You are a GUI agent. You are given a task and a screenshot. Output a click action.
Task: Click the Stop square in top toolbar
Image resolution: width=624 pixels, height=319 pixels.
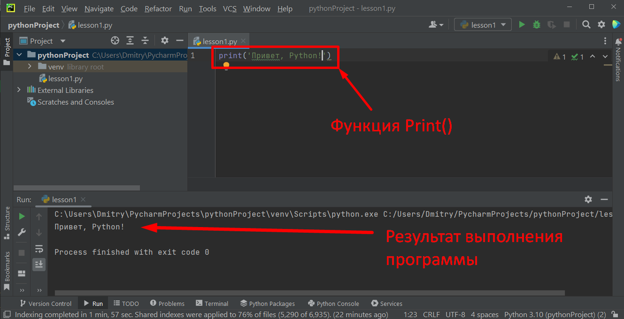(x=567, y=24)
